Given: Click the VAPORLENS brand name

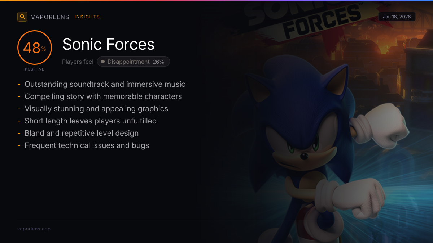Looking at the screenshot, I should [x=50, y=17].
